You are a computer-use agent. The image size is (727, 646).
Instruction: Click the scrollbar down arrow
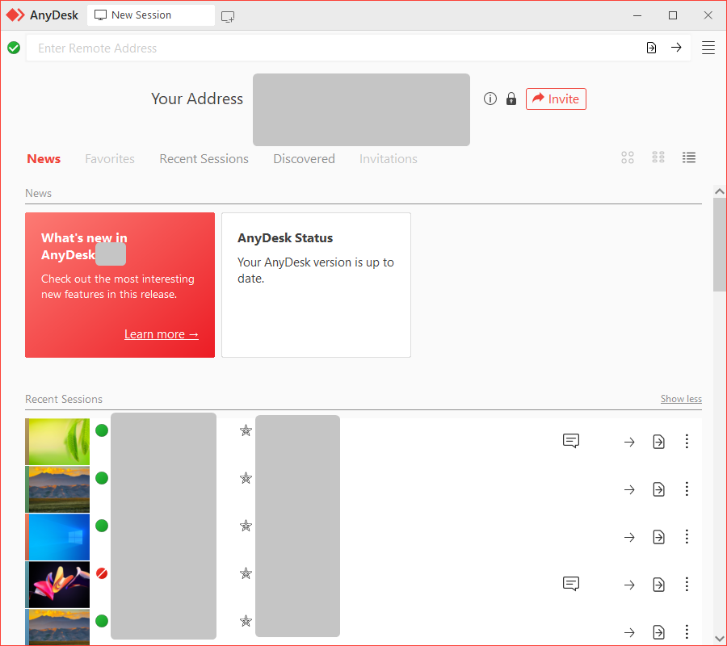(x=720, y=639)
